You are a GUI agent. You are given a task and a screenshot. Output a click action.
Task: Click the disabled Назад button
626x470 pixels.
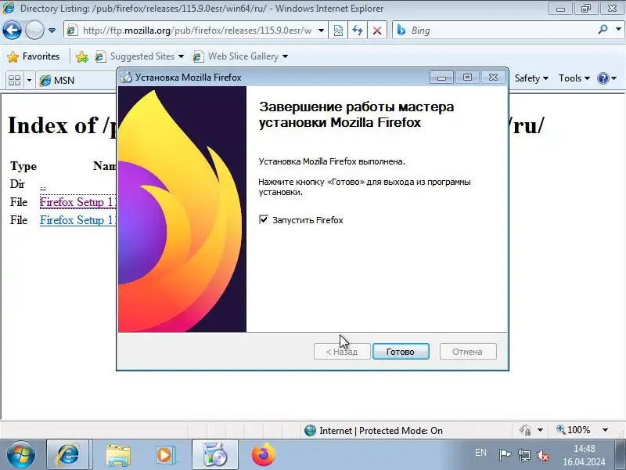point(342,352)
